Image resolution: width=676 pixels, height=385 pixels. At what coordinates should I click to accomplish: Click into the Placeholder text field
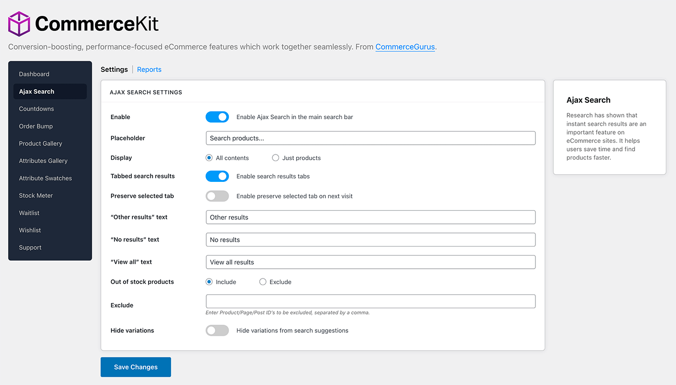click(370, 138)
